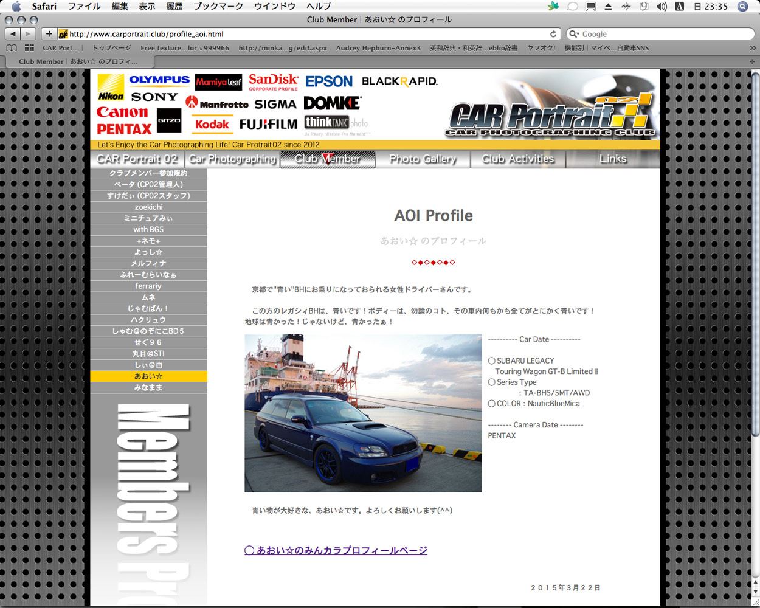
Task: Open the Photo Gallery nav tab
Action: [x=423, y=159]
